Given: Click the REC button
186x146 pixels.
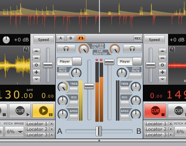Looking at the screenshot, I should coord(138,38).
